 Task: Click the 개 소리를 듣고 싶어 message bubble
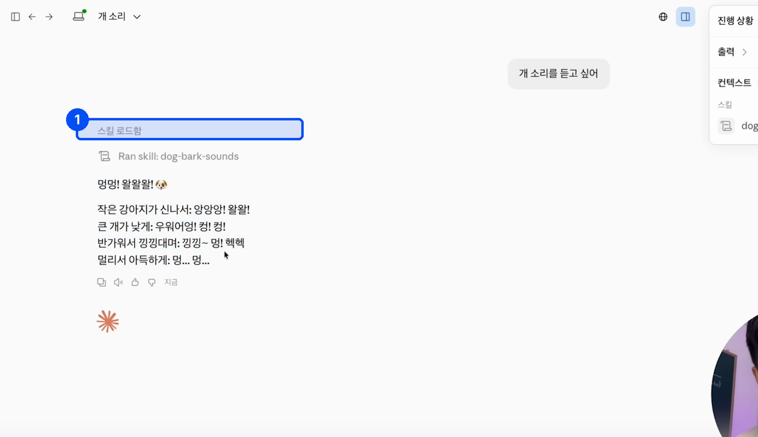[558, 74]
